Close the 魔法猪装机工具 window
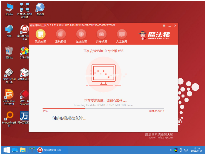The width and height of the screenshot is (207, 156). 175,25
